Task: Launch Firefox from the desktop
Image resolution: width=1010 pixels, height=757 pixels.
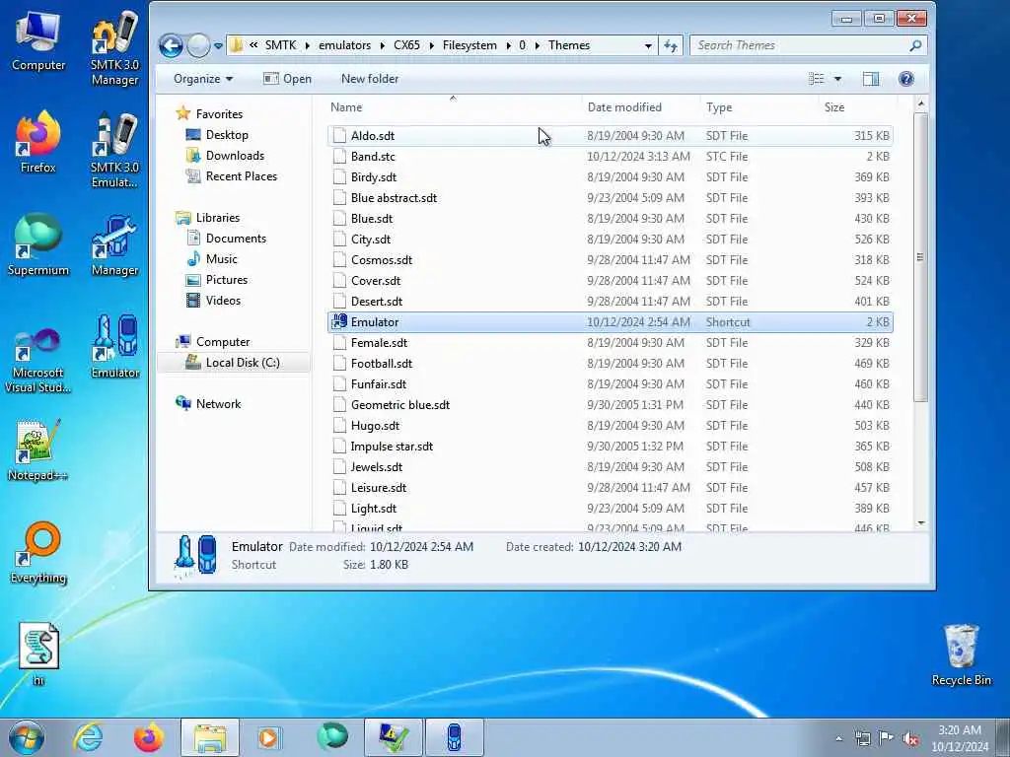Action: coord(38,142)
